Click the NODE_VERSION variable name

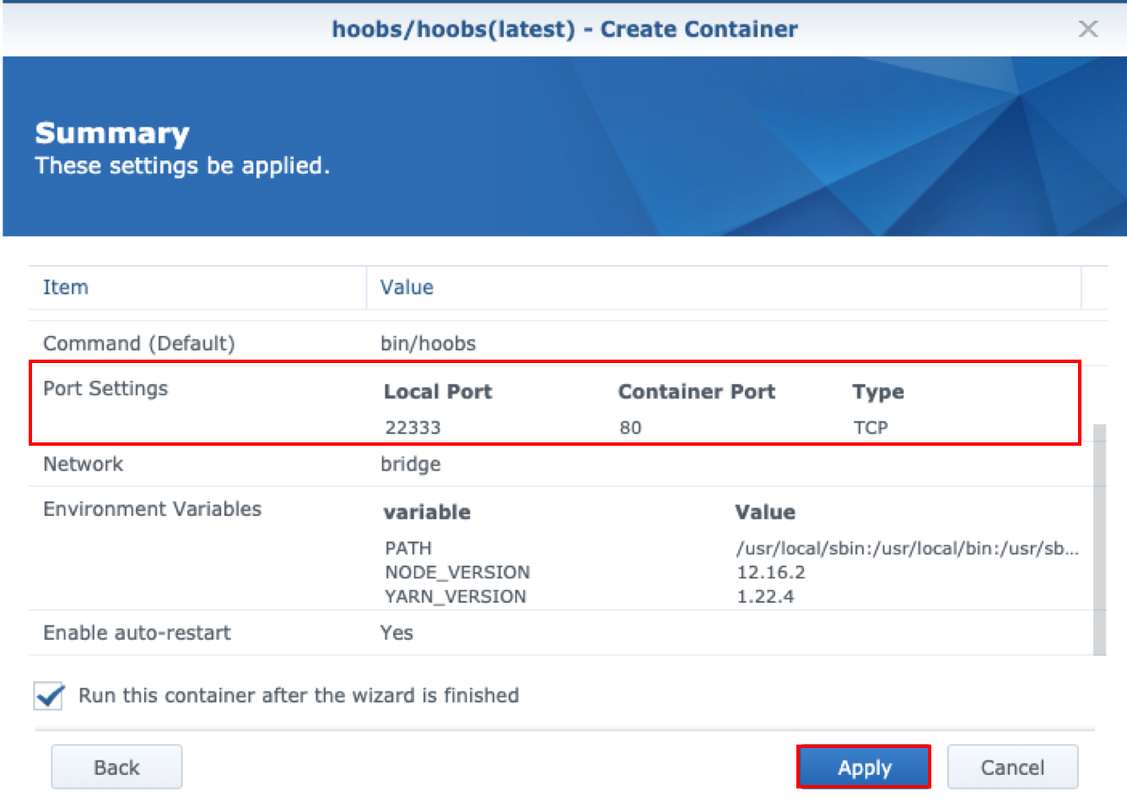pyautogui.click(x=457, y=572)
